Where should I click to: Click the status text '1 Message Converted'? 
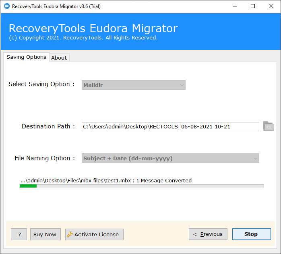(x=164, y=180)
